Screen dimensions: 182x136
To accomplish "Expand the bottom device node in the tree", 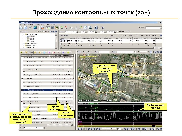I will (x=24, y=47).
